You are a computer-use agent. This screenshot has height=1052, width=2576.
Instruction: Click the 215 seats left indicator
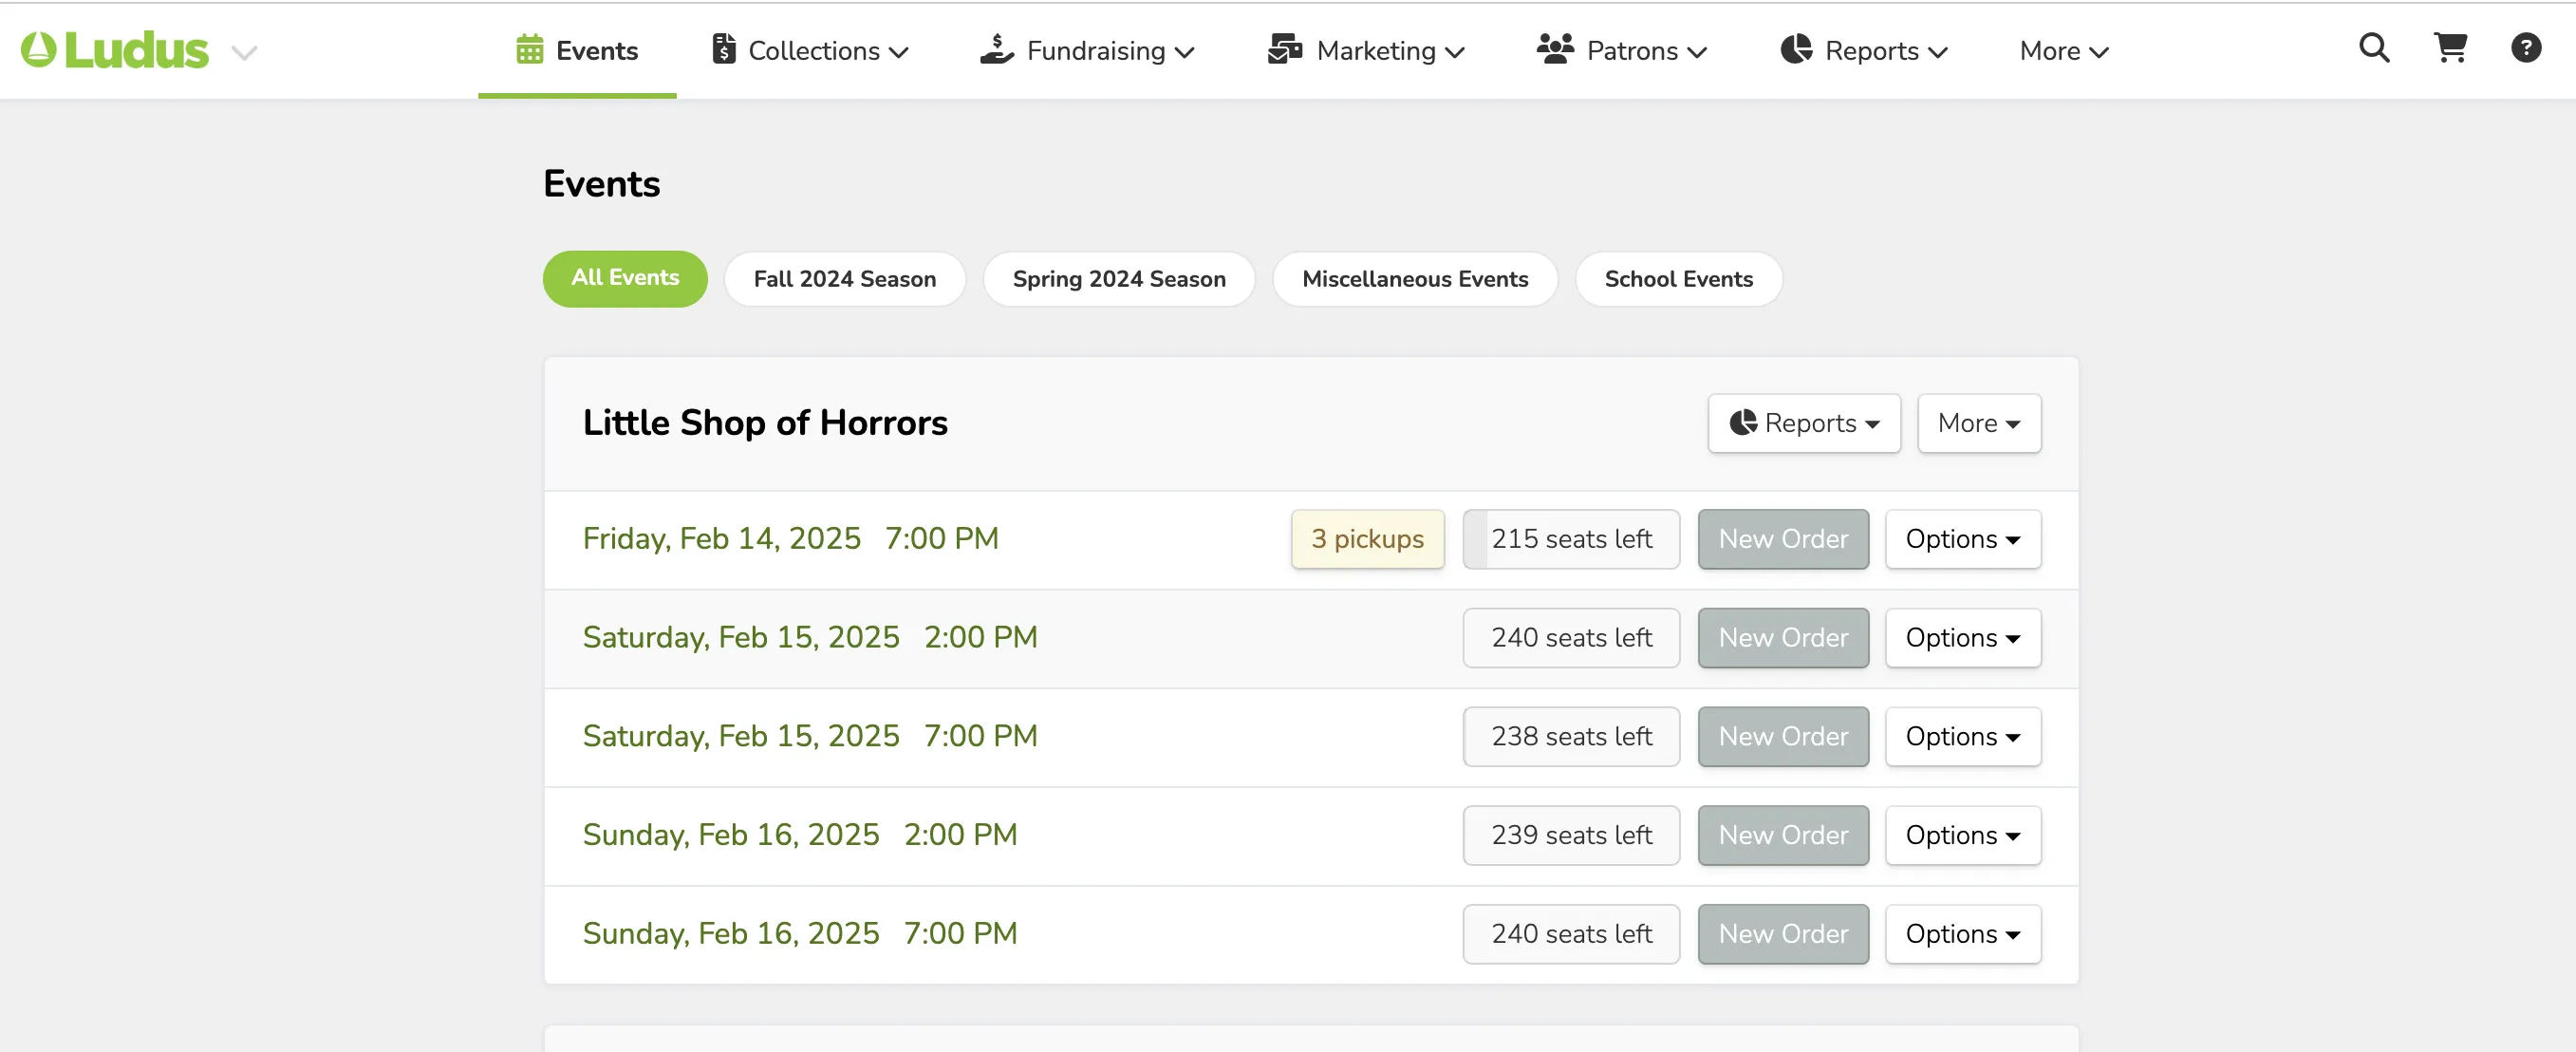[1571, 539]
